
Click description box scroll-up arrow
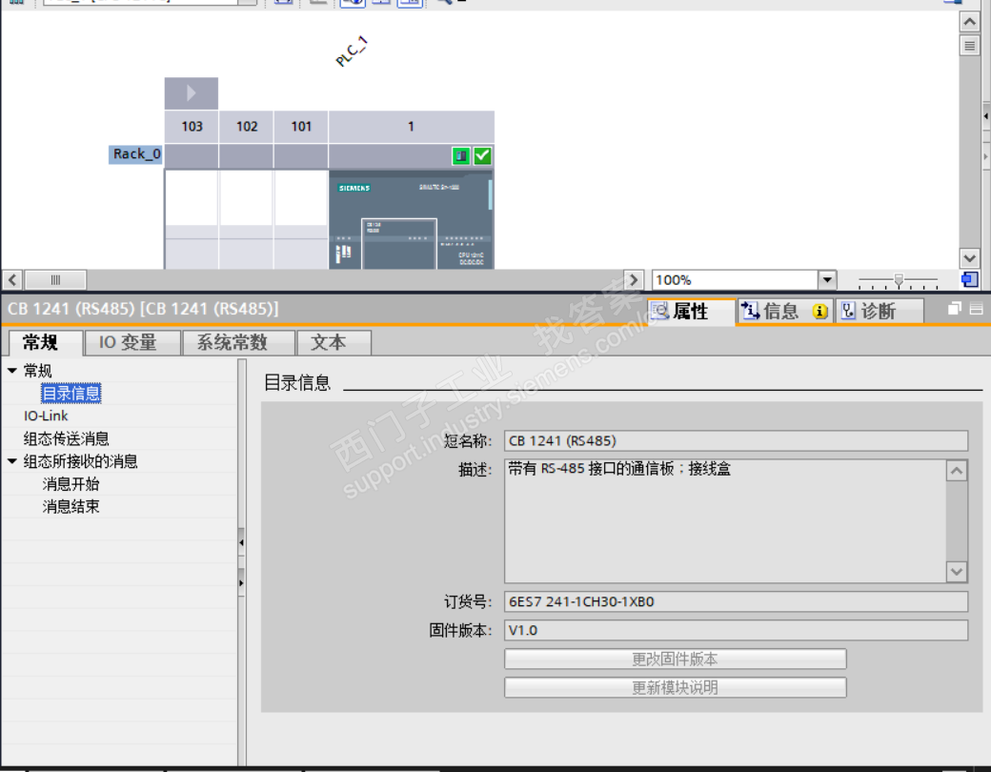[957, 471]
